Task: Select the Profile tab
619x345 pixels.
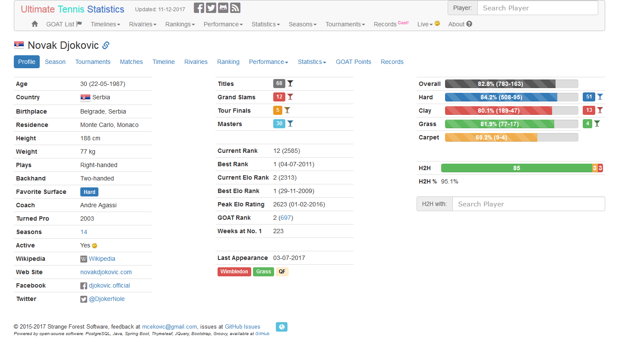Action: pos(27,62)
